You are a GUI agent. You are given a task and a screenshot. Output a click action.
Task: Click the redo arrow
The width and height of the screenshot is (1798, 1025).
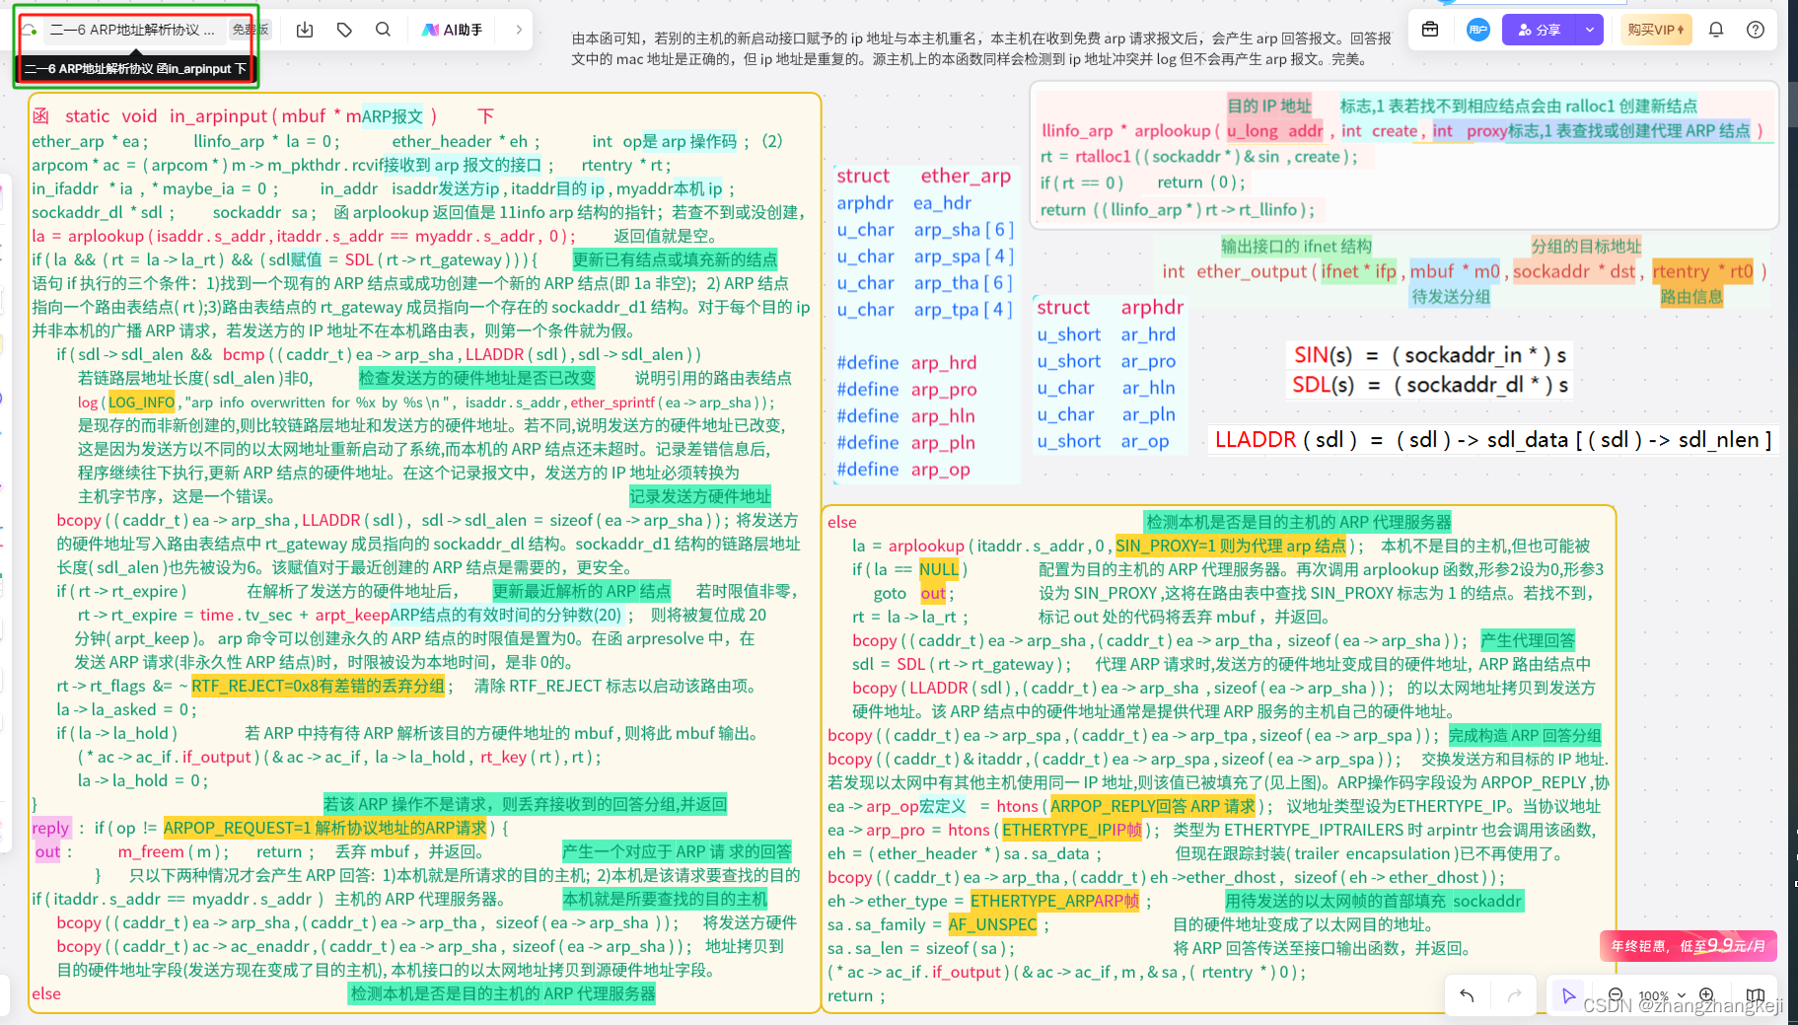(1515, 995)
